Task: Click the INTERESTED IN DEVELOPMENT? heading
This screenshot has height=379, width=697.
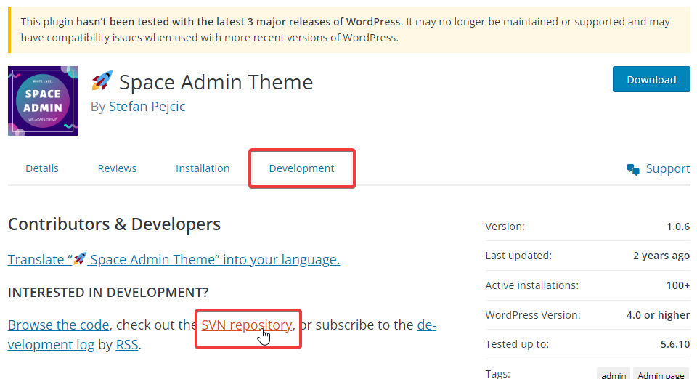Action: (x=108, y=293)
